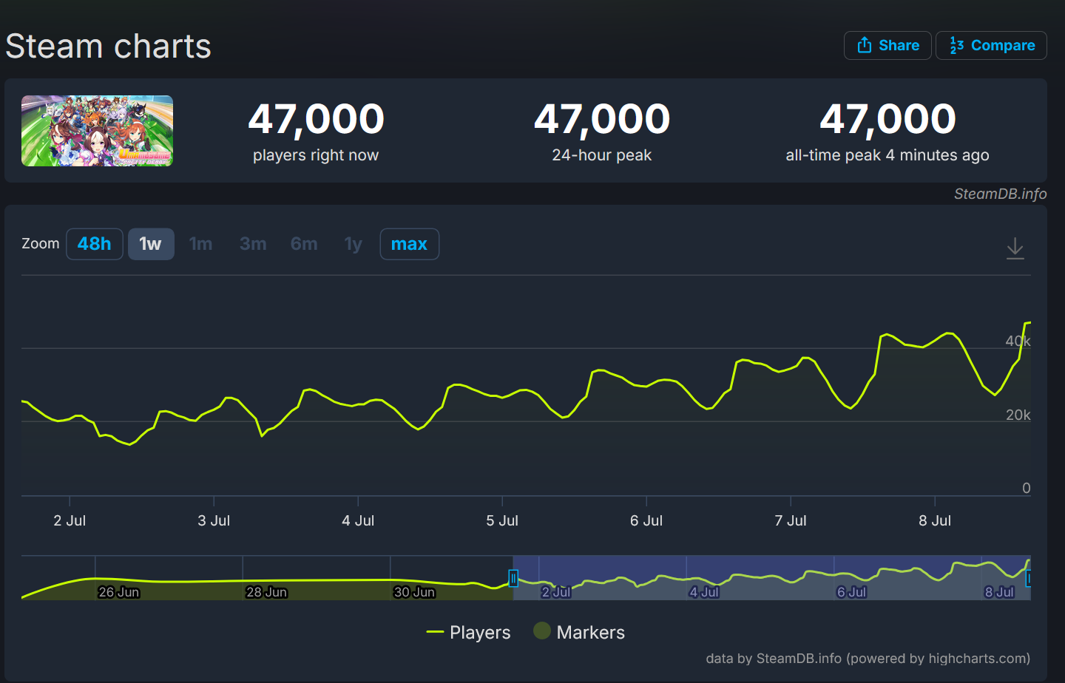This screenshot has height=683, width=1065.
Task: Click the navigator label 6 Jul
Action: coord(851,592)
